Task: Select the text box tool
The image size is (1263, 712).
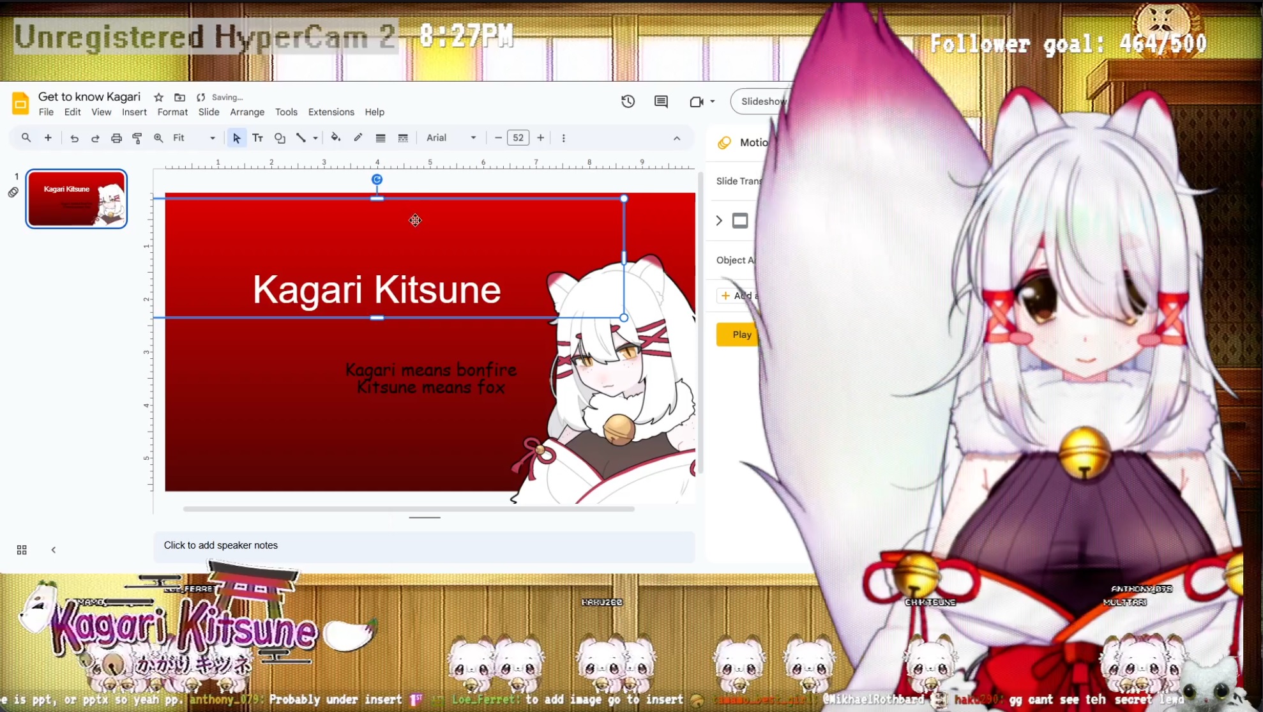Action: coord(258,138)
